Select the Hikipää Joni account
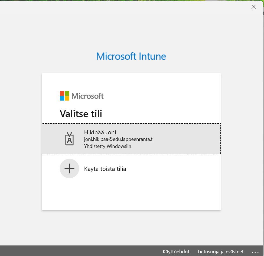Image resolution: width=264 pixels, height=256 pixels. 131,139
